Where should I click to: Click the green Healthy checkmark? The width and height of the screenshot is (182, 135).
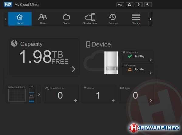130,56
